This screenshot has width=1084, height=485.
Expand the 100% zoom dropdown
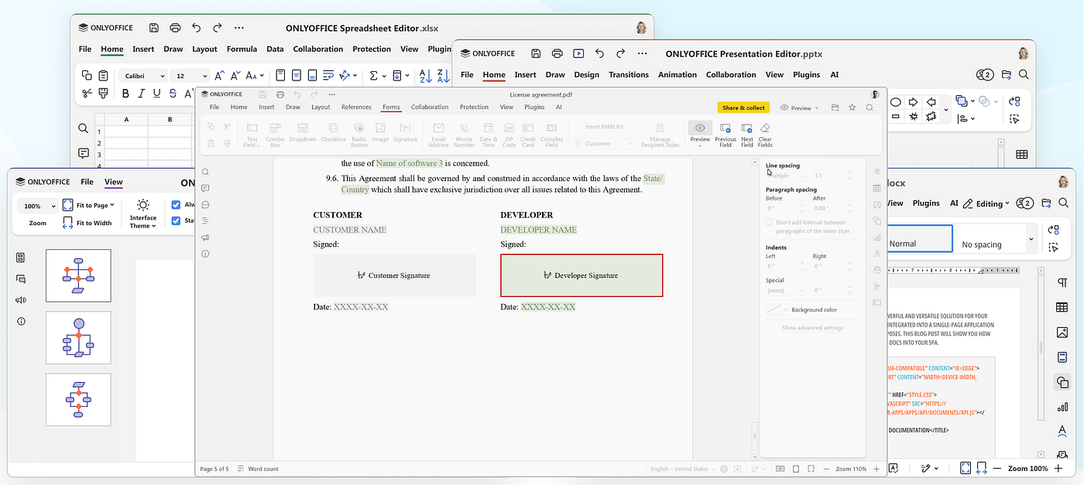click(39, 206)
